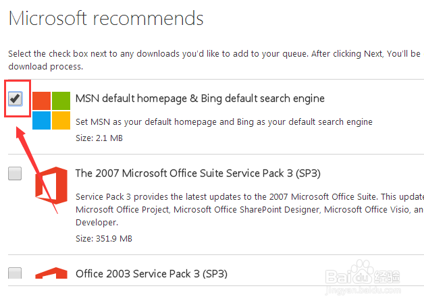Click the Service Pack 3 provides description paragraph

(250, 209)
